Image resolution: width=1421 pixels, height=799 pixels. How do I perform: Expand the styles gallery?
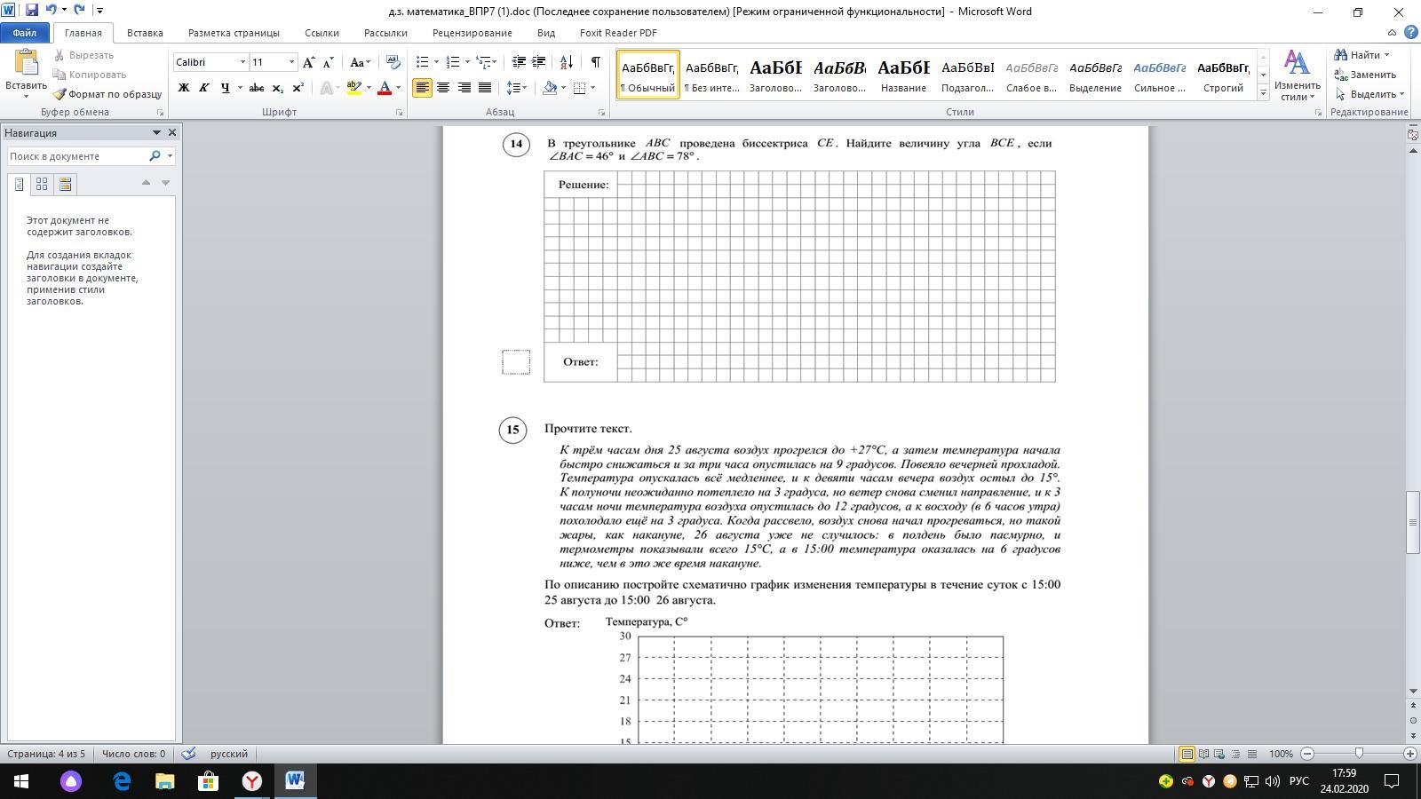click(1263, 92)
